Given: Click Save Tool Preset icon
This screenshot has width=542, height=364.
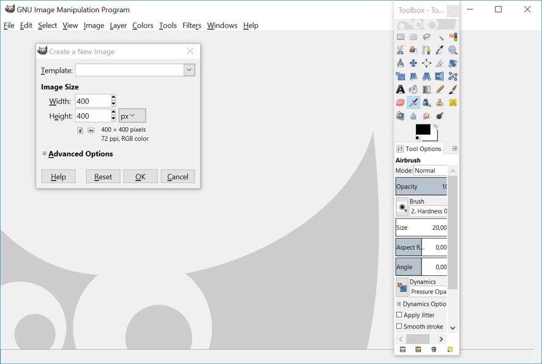Looking at the screenshot, I should 403,349.
